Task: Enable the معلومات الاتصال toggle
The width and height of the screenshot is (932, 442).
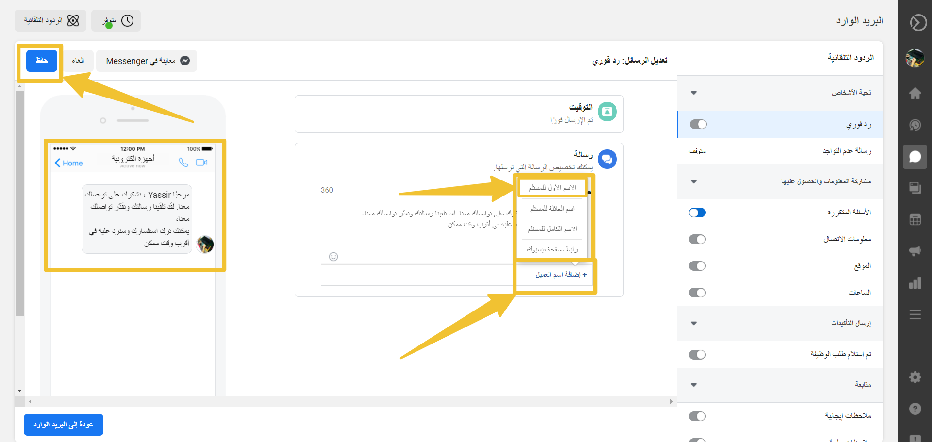Action: (x=697, y=239)
